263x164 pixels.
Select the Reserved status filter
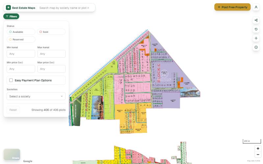coord(21,39)
